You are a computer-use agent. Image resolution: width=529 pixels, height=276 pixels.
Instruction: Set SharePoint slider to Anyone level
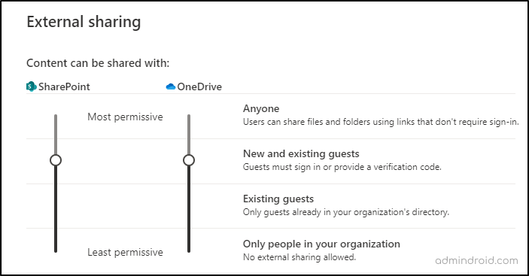(x=56, y=117)
